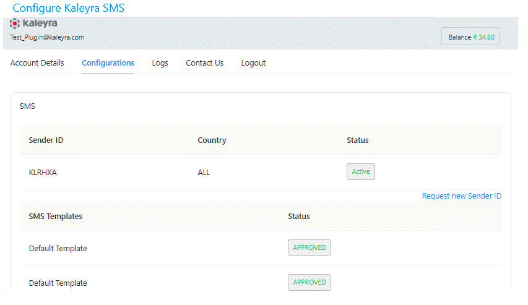Click the Logout tab
The height and width of the screenshot is (305, 528).
coord(253,63)
